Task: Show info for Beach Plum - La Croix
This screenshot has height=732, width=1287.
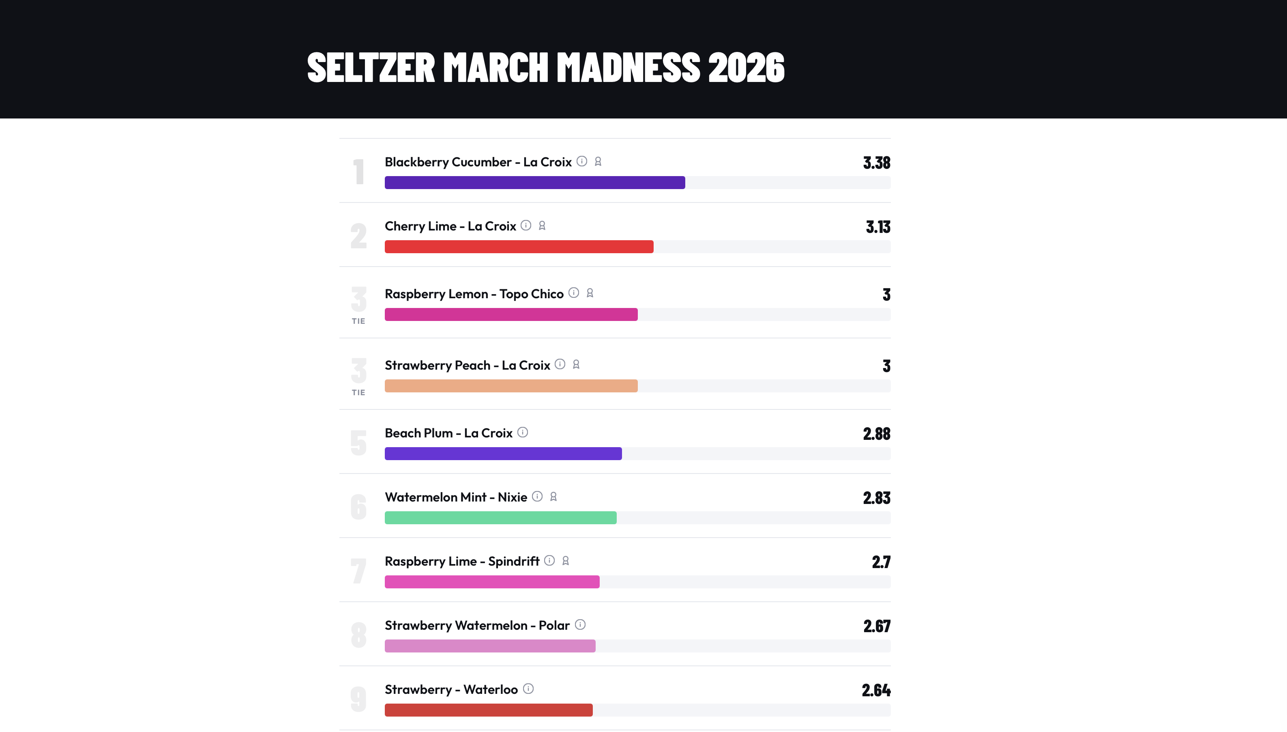Action: 522,433
